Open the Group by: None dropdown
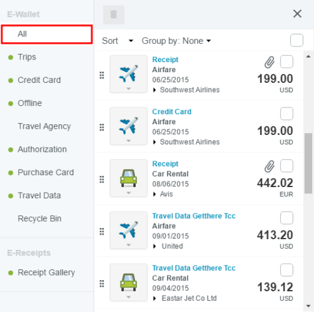 pos(176,41)
